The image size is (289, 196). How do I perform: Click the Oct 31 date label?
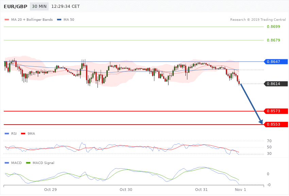tap(201, 190)
